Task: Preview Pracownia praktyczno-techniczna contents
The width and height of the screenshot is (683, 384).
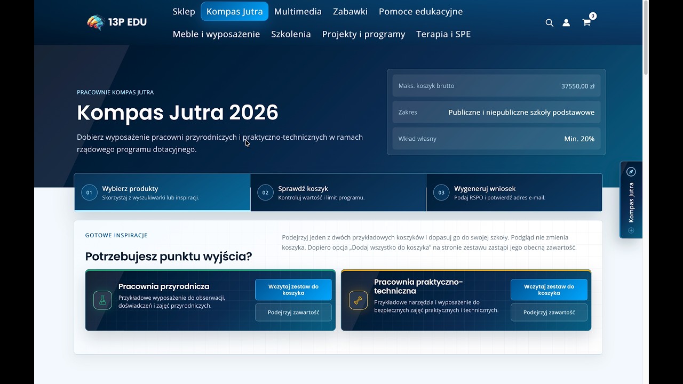Action: pos(549,313)
